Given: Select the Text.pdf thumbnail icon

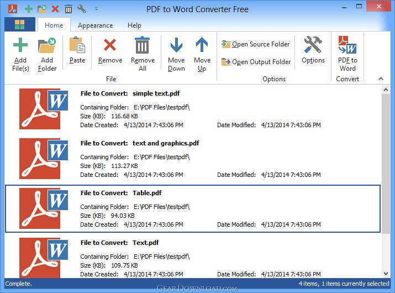Looking at the screenshot, I should point(43,258).
